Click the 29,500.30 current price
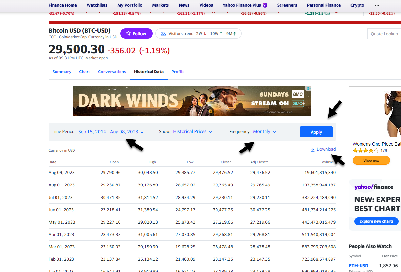 click(77, 49)
